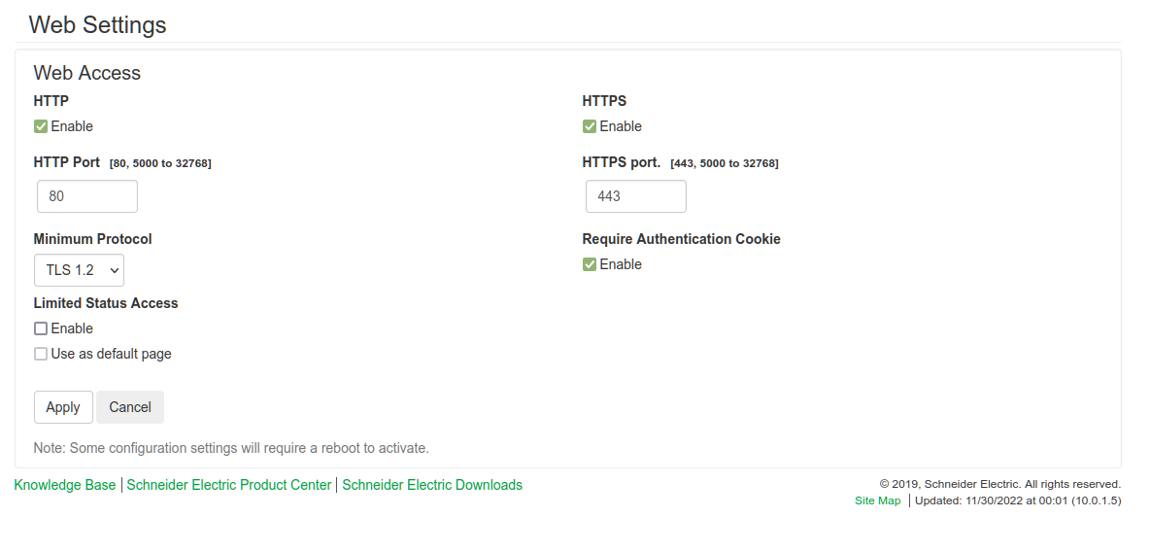Open the Minimum Protocol dropdown
The height and width of the screenshot is (552, 1150).
[x=79, y=270]
